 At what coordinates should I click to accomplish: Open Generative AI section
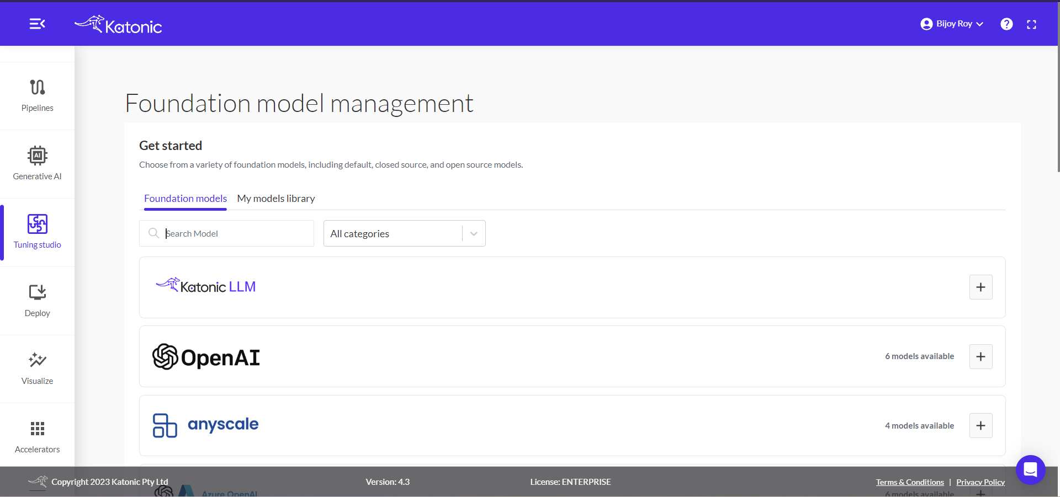[x=38, y=164]
